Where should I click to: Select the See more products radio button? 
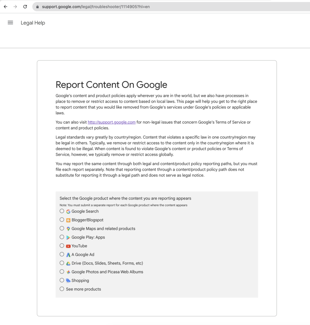tap(62, 289)
